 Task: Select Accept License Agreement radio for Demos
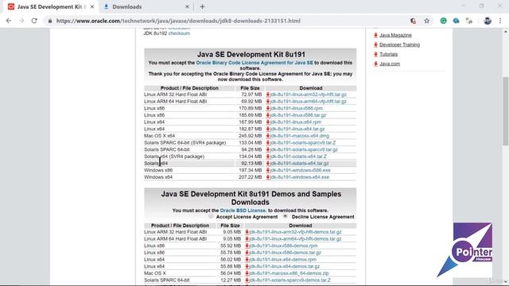tap(211, 216)
